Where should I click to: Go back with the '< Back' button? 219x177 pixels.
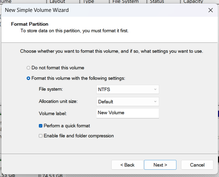coord(127,165)
